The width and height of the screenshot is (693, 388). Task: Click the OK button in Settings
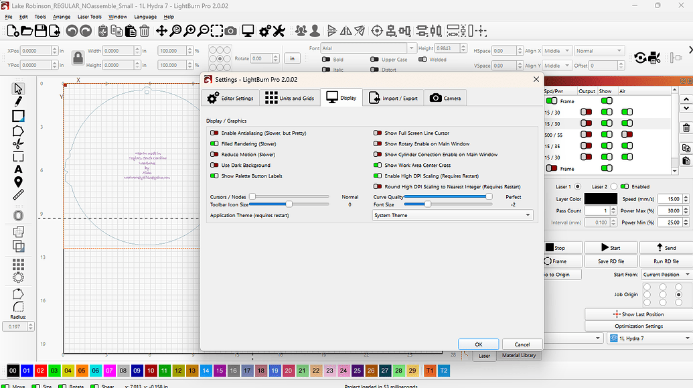coord(479,344)
